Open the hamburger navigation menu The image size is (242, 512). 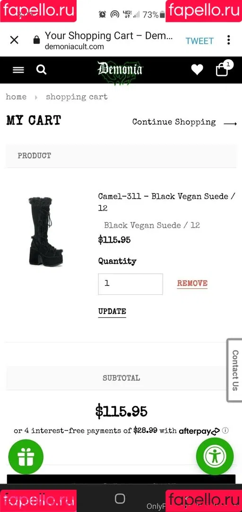click(18, 70)
